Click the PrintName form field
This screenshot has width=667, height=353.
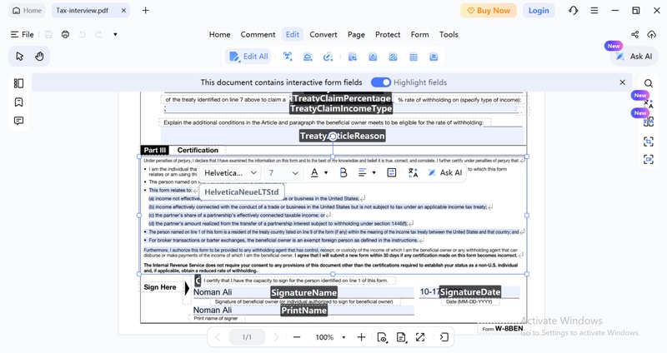[303, 311]
